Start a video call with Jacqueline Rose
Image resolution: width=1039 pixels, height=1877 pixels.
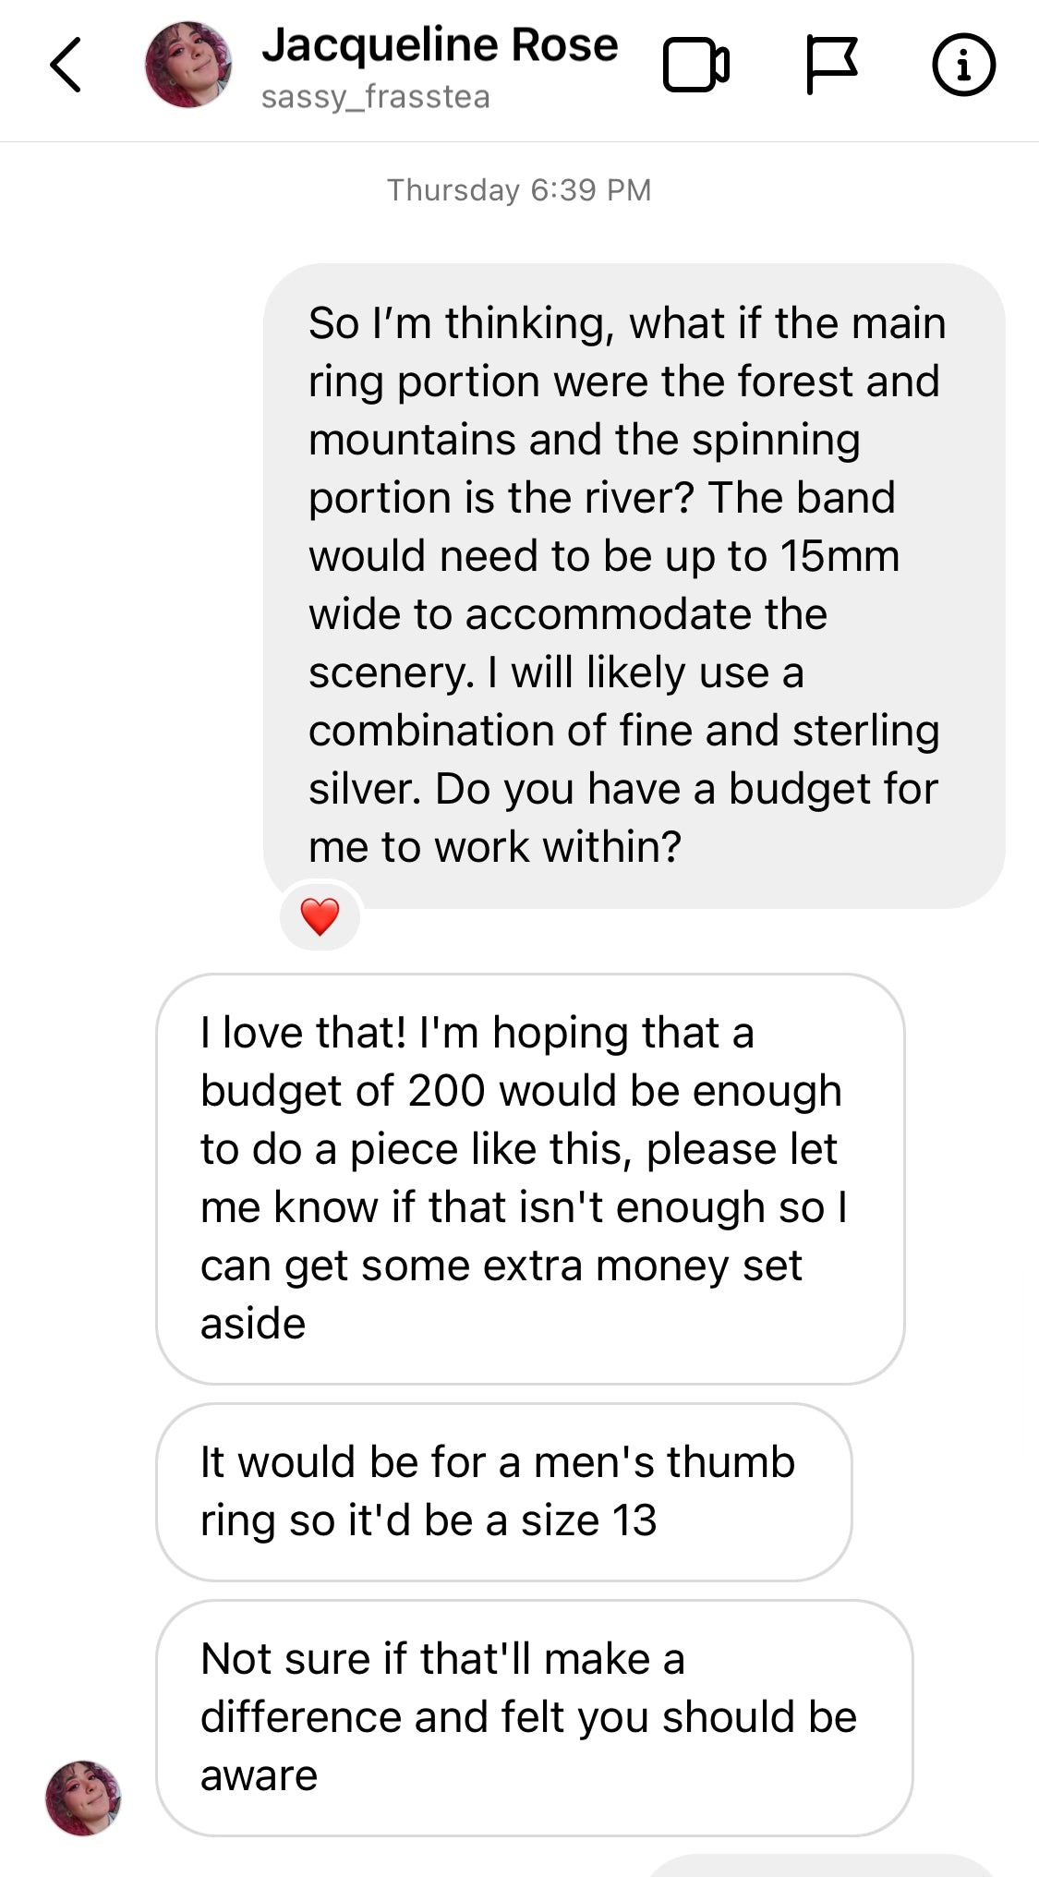pyautogui.click(x=696, y=65)
